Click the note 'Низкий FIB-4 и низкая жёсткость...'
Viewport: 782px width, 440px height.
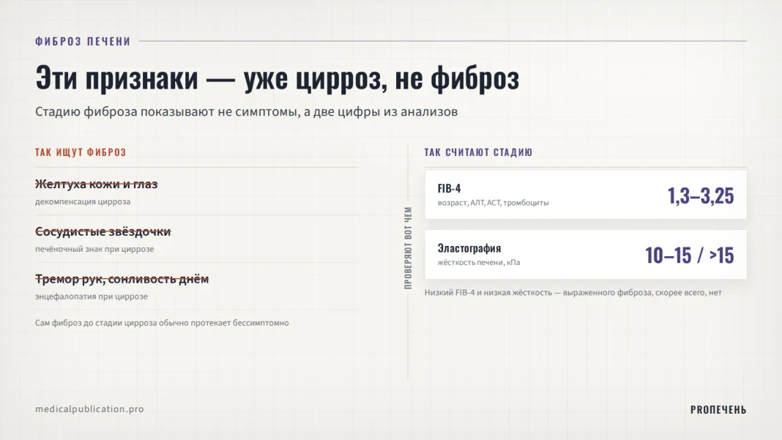click(573, 293)
